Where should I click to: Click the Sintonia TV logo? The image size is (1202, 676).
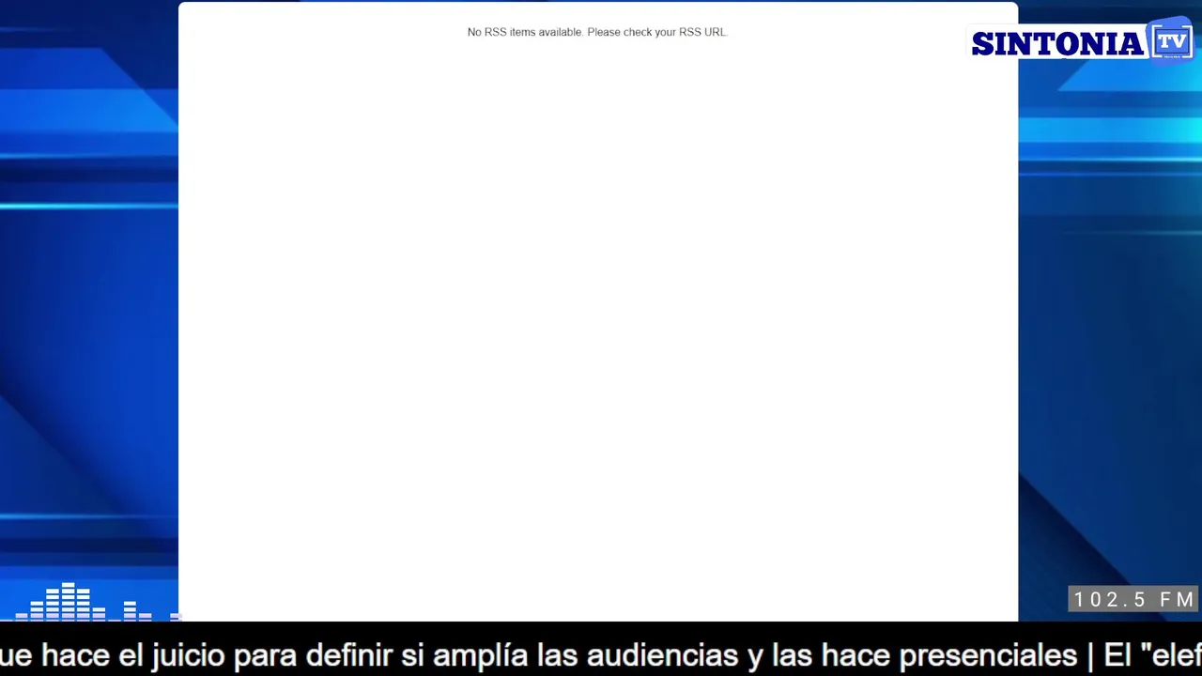[1082, 41]
